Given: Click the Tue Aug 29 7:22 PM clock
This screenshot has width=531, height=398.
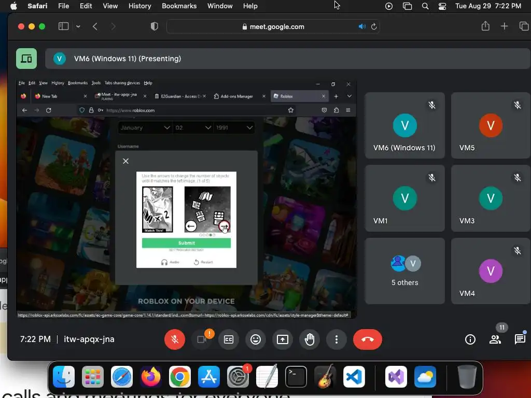Looking at the screenshot, I should [x=488, y=6].
